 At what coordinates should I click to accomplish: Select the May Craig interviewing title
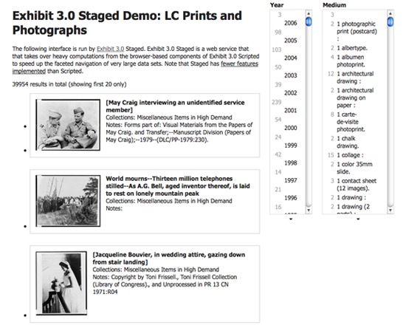pos(175,106)
